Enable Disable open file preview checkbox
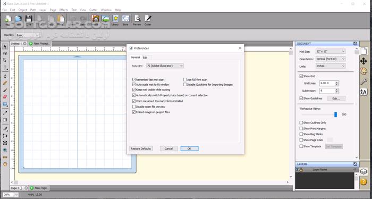 click(134, 106)
